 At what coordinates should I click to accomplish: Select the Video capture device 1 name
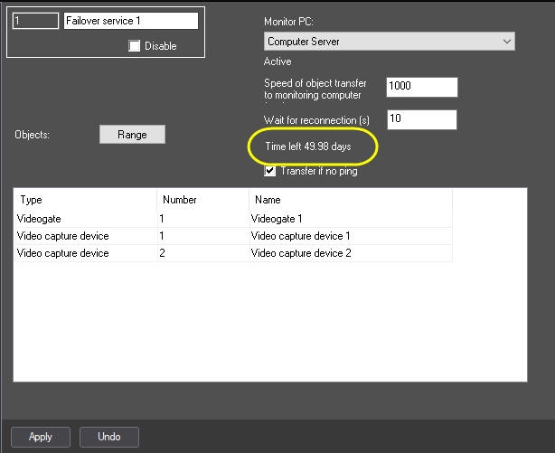coord(300,236)
